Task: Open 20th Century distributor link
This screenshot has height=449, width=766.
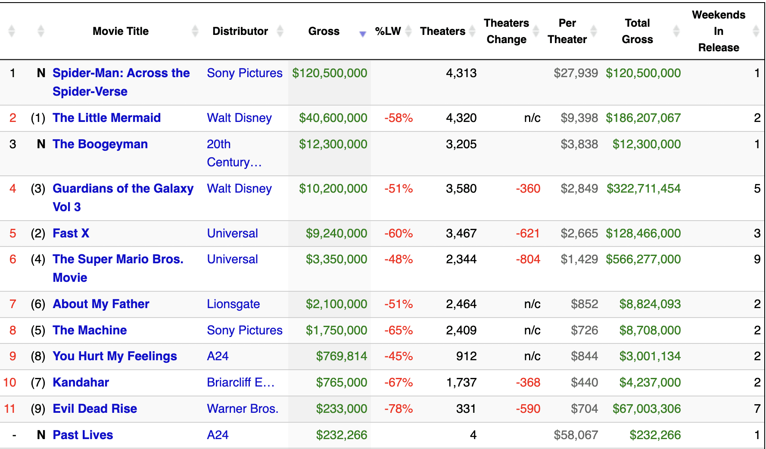Action: pyautogui.click(x=234, y=153)
